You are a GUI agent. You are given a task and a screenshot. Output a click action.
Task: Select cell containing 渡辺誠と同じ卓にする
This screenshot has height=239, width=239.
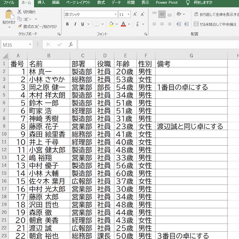[191, 126]
